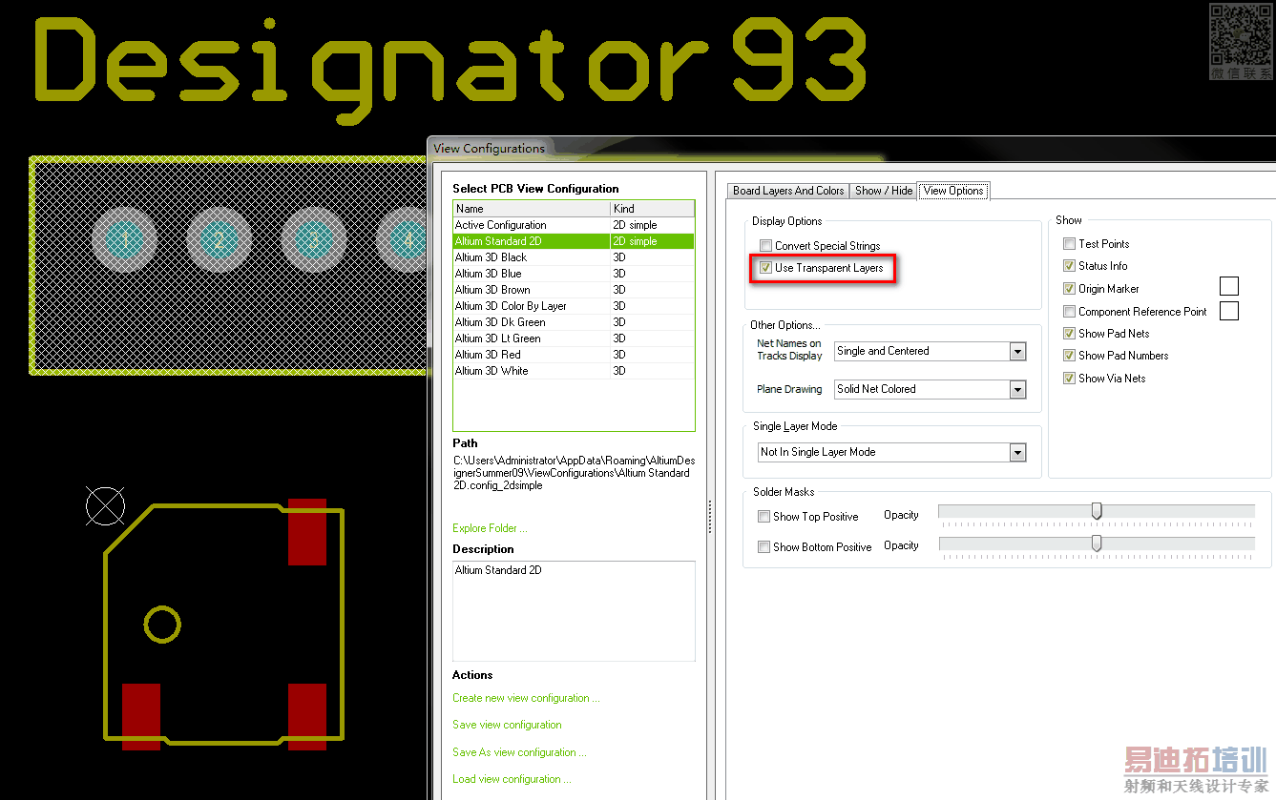Open the Show / Hide tab

click(884, 191)
